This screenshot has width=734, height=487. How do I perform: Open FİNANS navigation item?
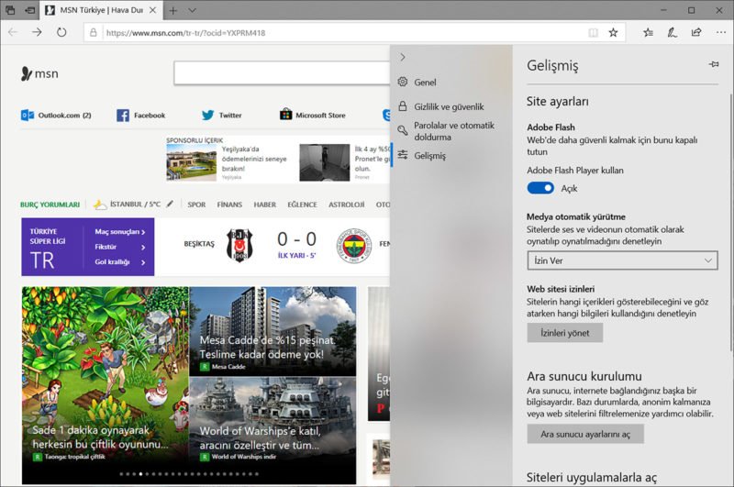[229, 205]
